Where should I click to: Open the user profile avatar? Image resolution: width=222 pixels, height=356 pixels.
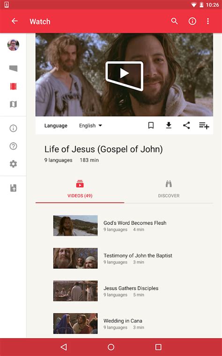tap(13, 45)
